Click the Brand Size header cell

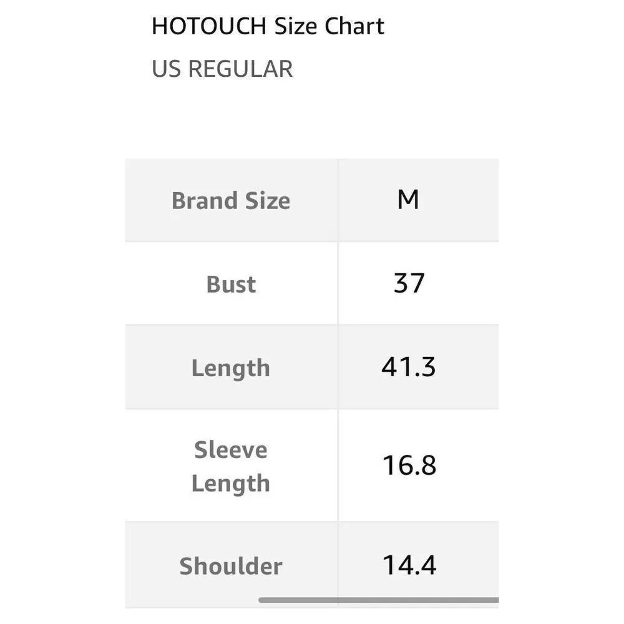[x=231, y=201]
